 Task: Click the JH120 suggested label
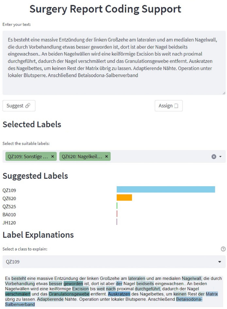[9, 223]
